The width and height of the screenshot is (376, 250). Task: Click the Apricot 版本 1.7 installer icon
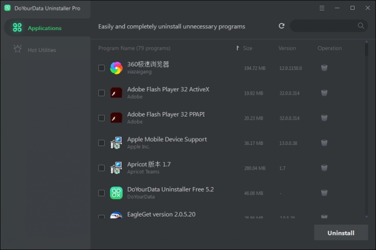116,168
